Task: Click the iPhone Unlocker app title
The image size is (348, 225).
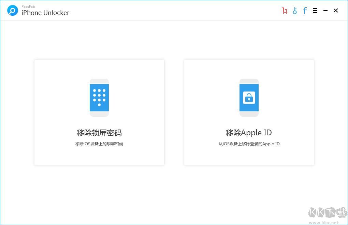Action: click(45, 13)
